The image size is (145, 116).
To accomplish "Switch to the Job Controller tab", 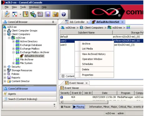I will pos(77,22).
